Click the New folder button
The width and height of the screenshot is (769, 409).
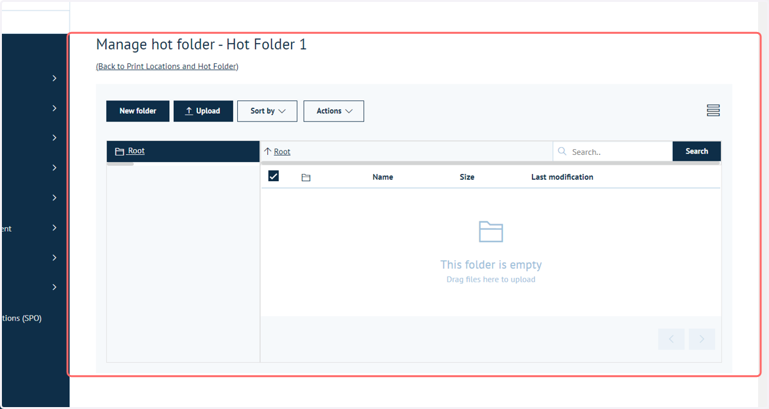pyautogui.click(x=138, y=111)
